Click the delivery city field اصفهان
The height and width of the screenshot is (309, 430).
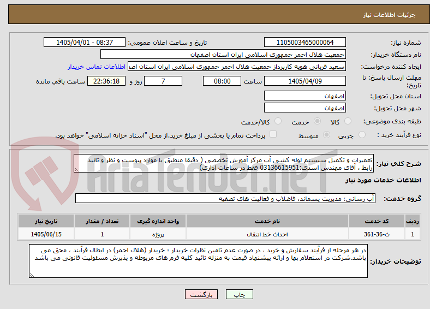coord(304,108)
